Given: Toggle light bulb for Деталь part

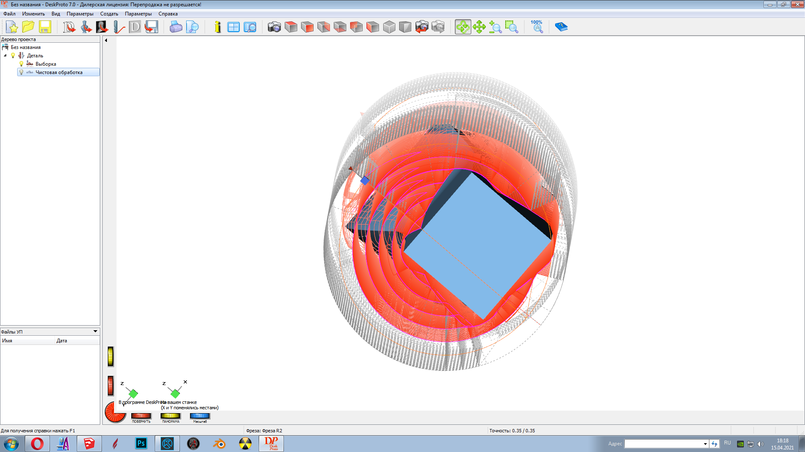Looking at the screenshot, I should [13, 56].
